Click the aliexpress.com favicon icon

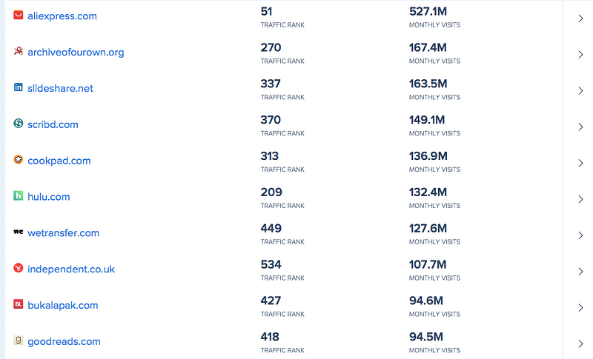point(18,15)
